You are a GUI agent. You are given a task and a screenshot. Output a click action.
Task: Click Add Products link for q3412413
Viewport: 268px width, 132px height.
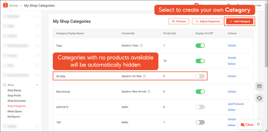pos(236,104)
